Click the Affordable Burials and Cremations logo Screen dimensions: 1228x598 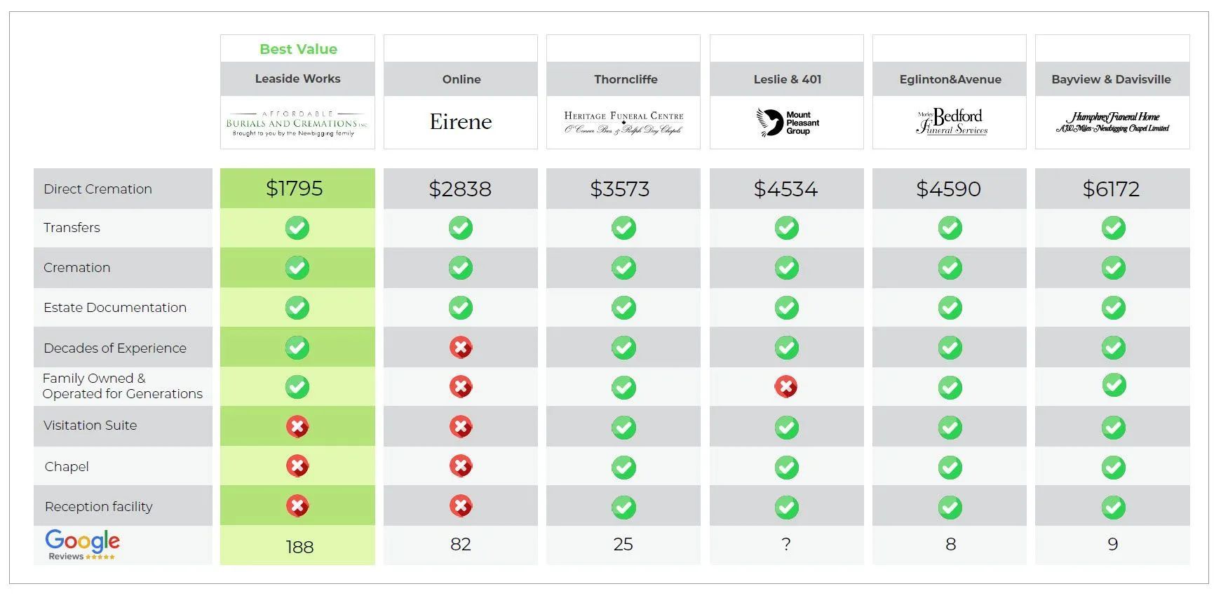[297, 123]
